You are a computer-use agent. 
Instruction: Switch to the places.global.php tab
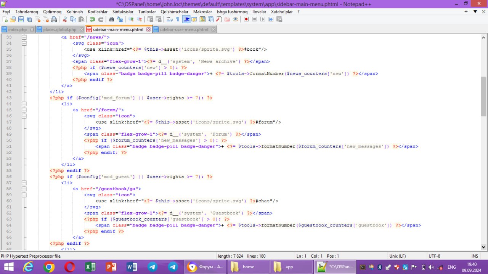click(x=60, y=29)
